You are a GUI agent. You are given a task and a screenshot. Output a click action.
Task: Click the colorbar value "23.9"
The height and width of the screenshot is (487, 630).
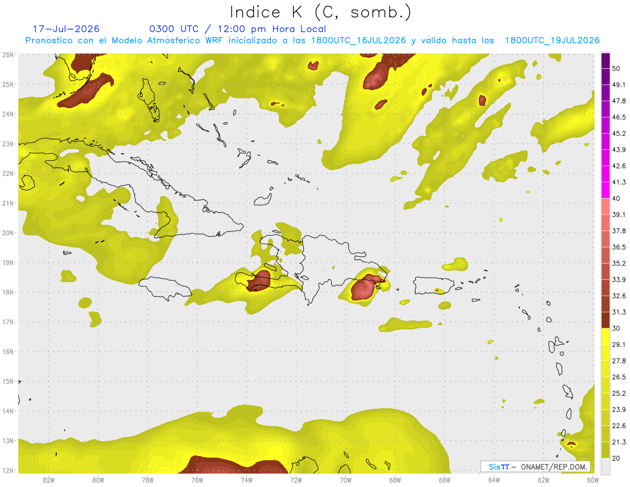pyautogui.click(x=619, y=410)
